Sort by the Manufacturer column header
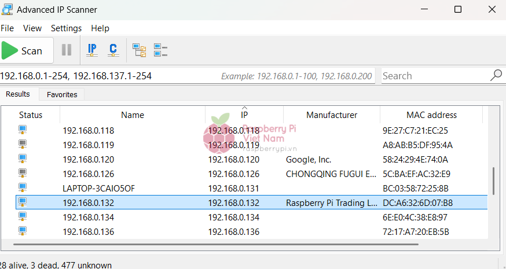This screenshot has height=269, width=506. (x=331, y=115)
